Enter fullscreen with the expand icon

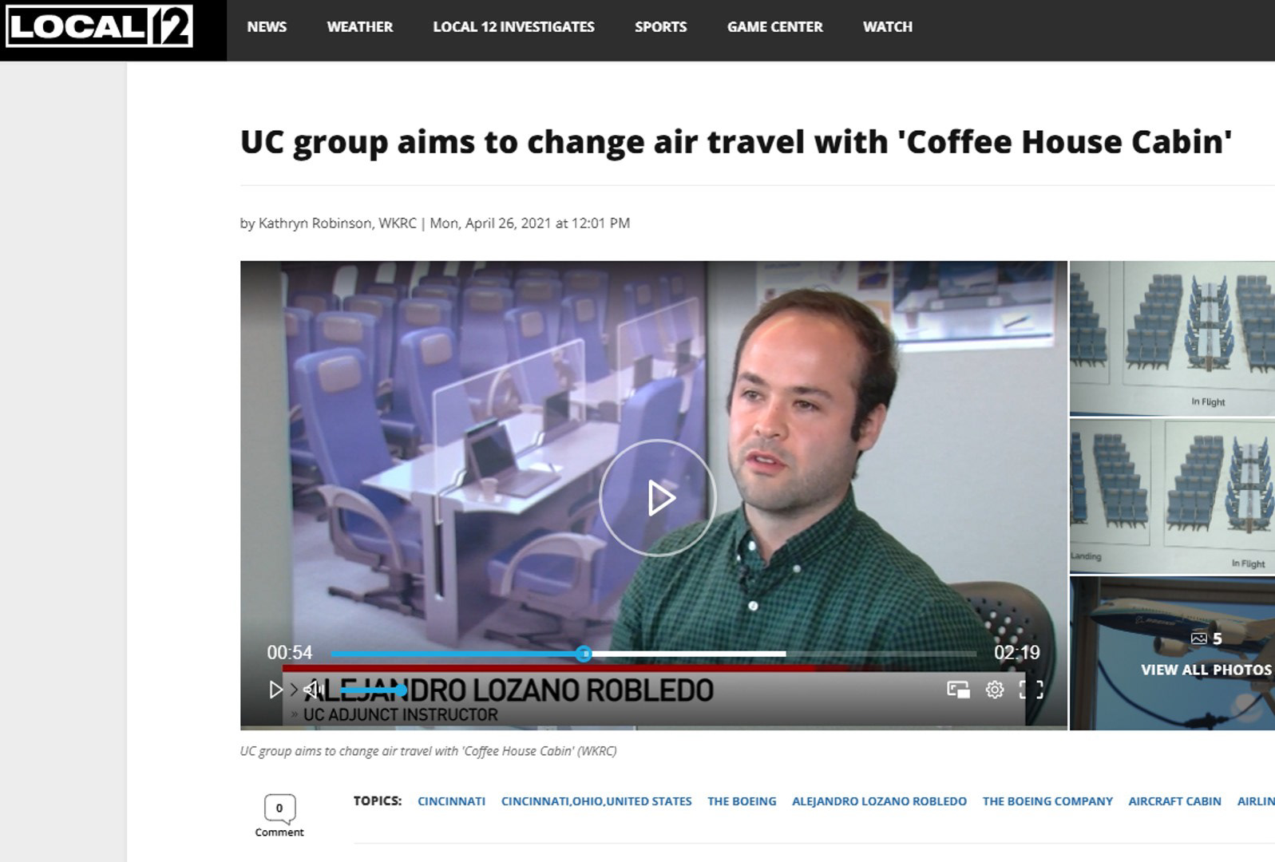tap(1031, 690)
